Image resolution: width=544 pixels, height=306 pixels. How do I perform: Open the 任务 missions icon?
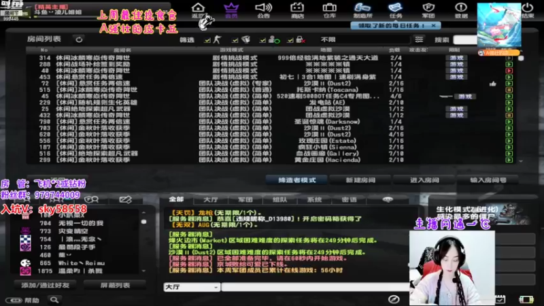[x=396, y=10]
